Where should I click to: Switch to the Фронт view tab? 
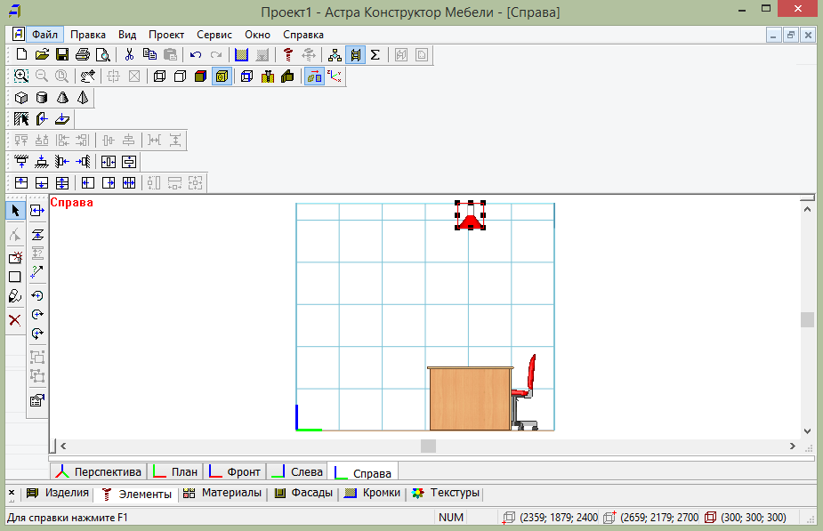[235, 471]
